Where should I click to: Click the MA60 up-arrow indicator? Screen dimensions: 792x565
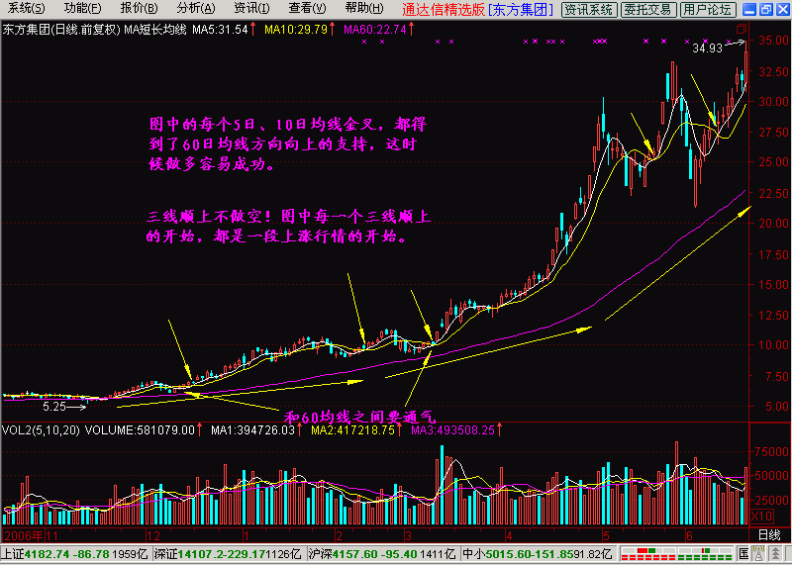click(x=411, y=30)
